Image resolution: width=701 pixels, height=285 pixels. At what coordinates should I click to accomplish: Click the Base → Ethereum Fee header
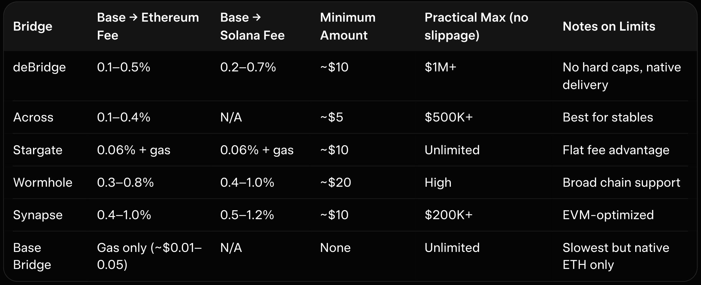(x=148, y=26)
